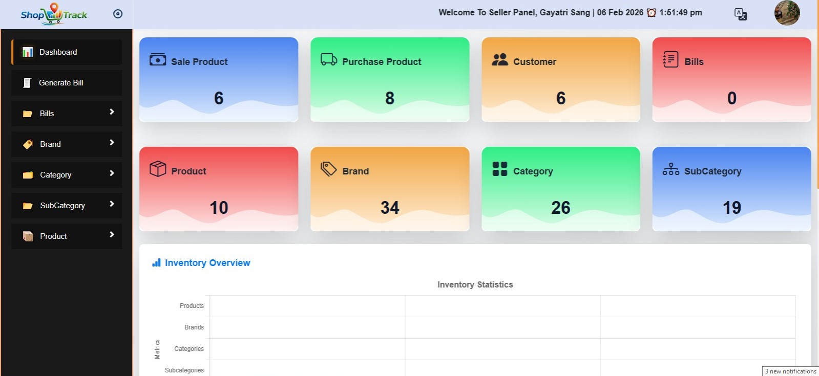Open the user profile avatar
Image resolution: width=819 pixels, height=376 pixels.
(787, 13)
